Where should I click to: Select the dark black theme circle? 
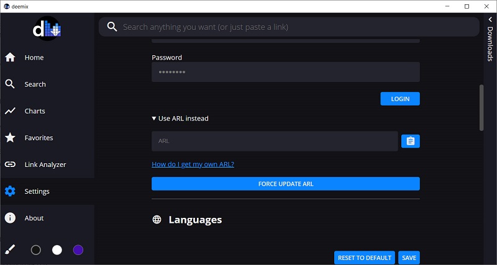36,250
